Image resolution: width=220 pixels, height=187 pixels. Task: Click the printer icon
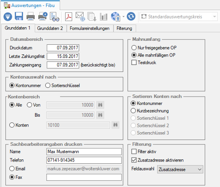click(30, 16)
